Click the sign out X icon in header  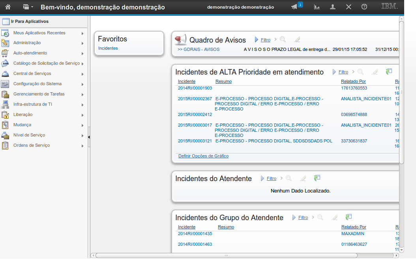pyautogui.click(x=349, y=7)
